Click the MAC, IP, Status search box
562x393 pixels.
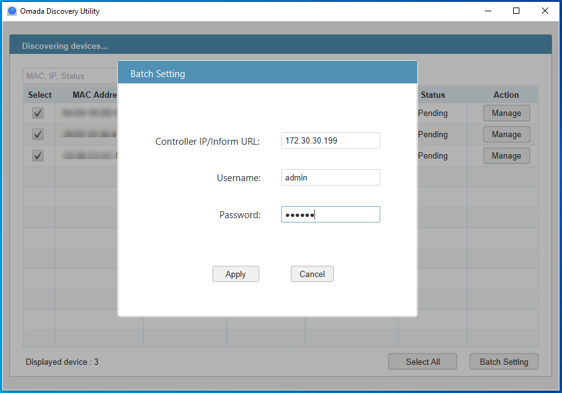tap(69, 76)
